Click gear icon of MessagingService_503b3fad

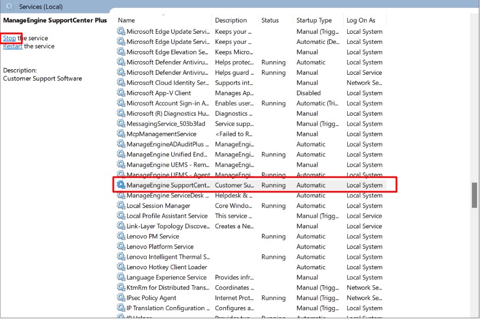point(121,123)
